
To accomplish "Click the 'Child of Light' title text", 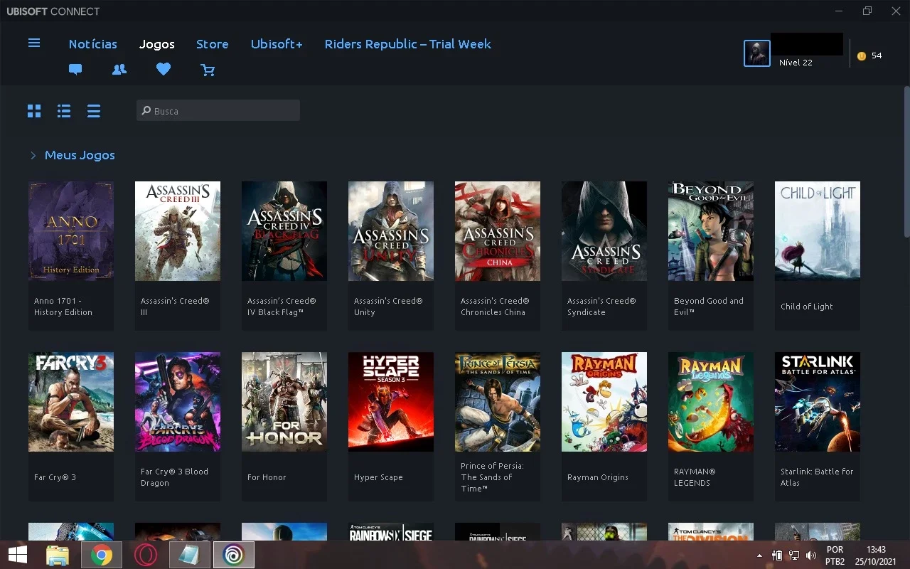I will click(x=807, y=307).
